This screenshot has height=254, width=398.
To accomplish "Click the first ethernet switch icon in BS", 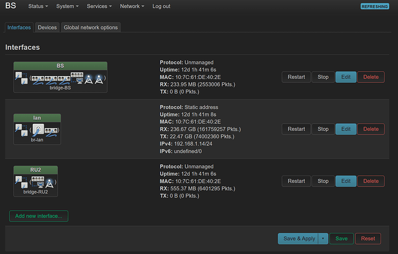I will tap(37, 77).
